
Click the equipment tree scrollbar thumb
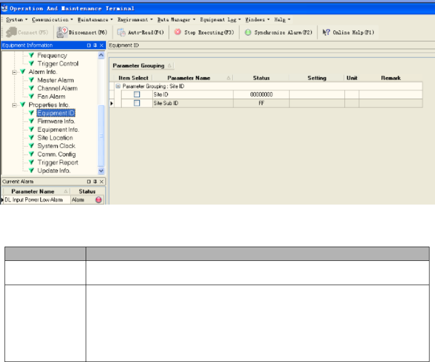pyautogui.click(x=101, y=136)
